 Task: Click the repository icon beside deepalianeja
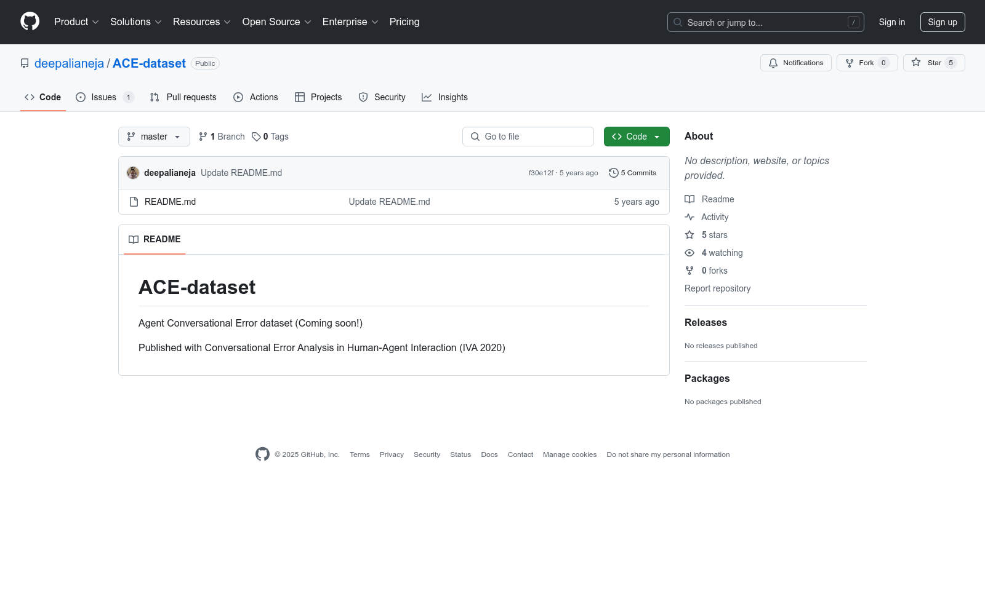tap(25, 63)
